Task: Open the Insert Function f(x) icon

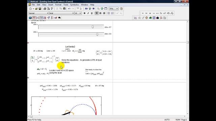Action: [x=86, y=9]
